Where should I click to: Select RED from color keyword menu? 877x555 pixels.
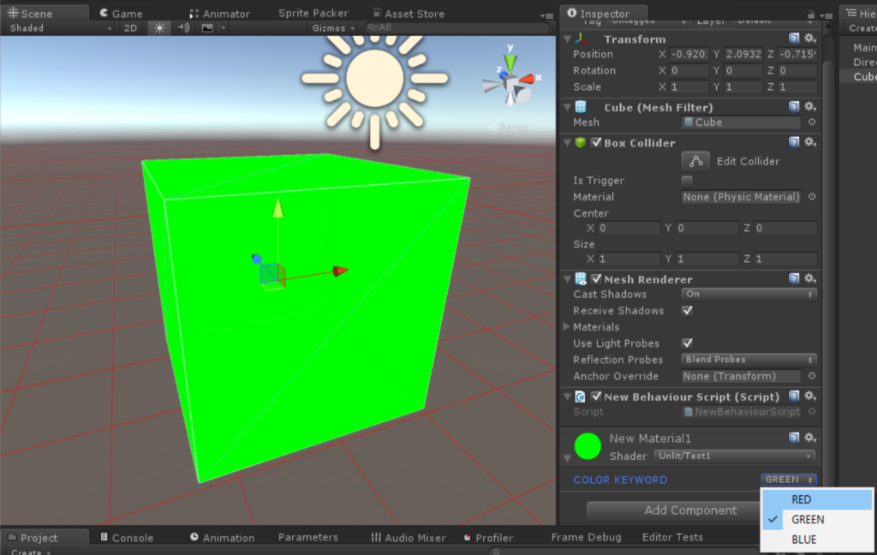pyautogui.click(x=816, y=499)
